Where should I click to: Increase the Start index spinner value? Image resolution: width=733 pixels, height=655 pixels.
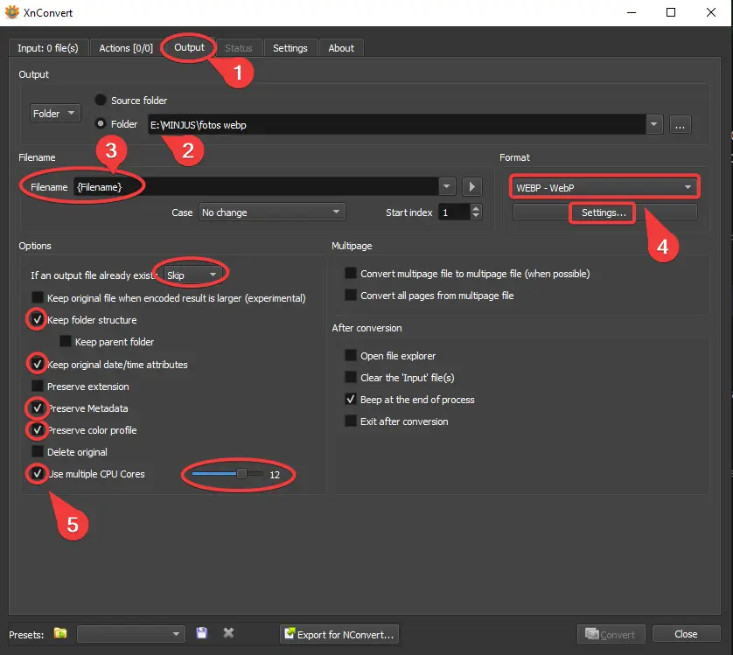coord(476,208)
